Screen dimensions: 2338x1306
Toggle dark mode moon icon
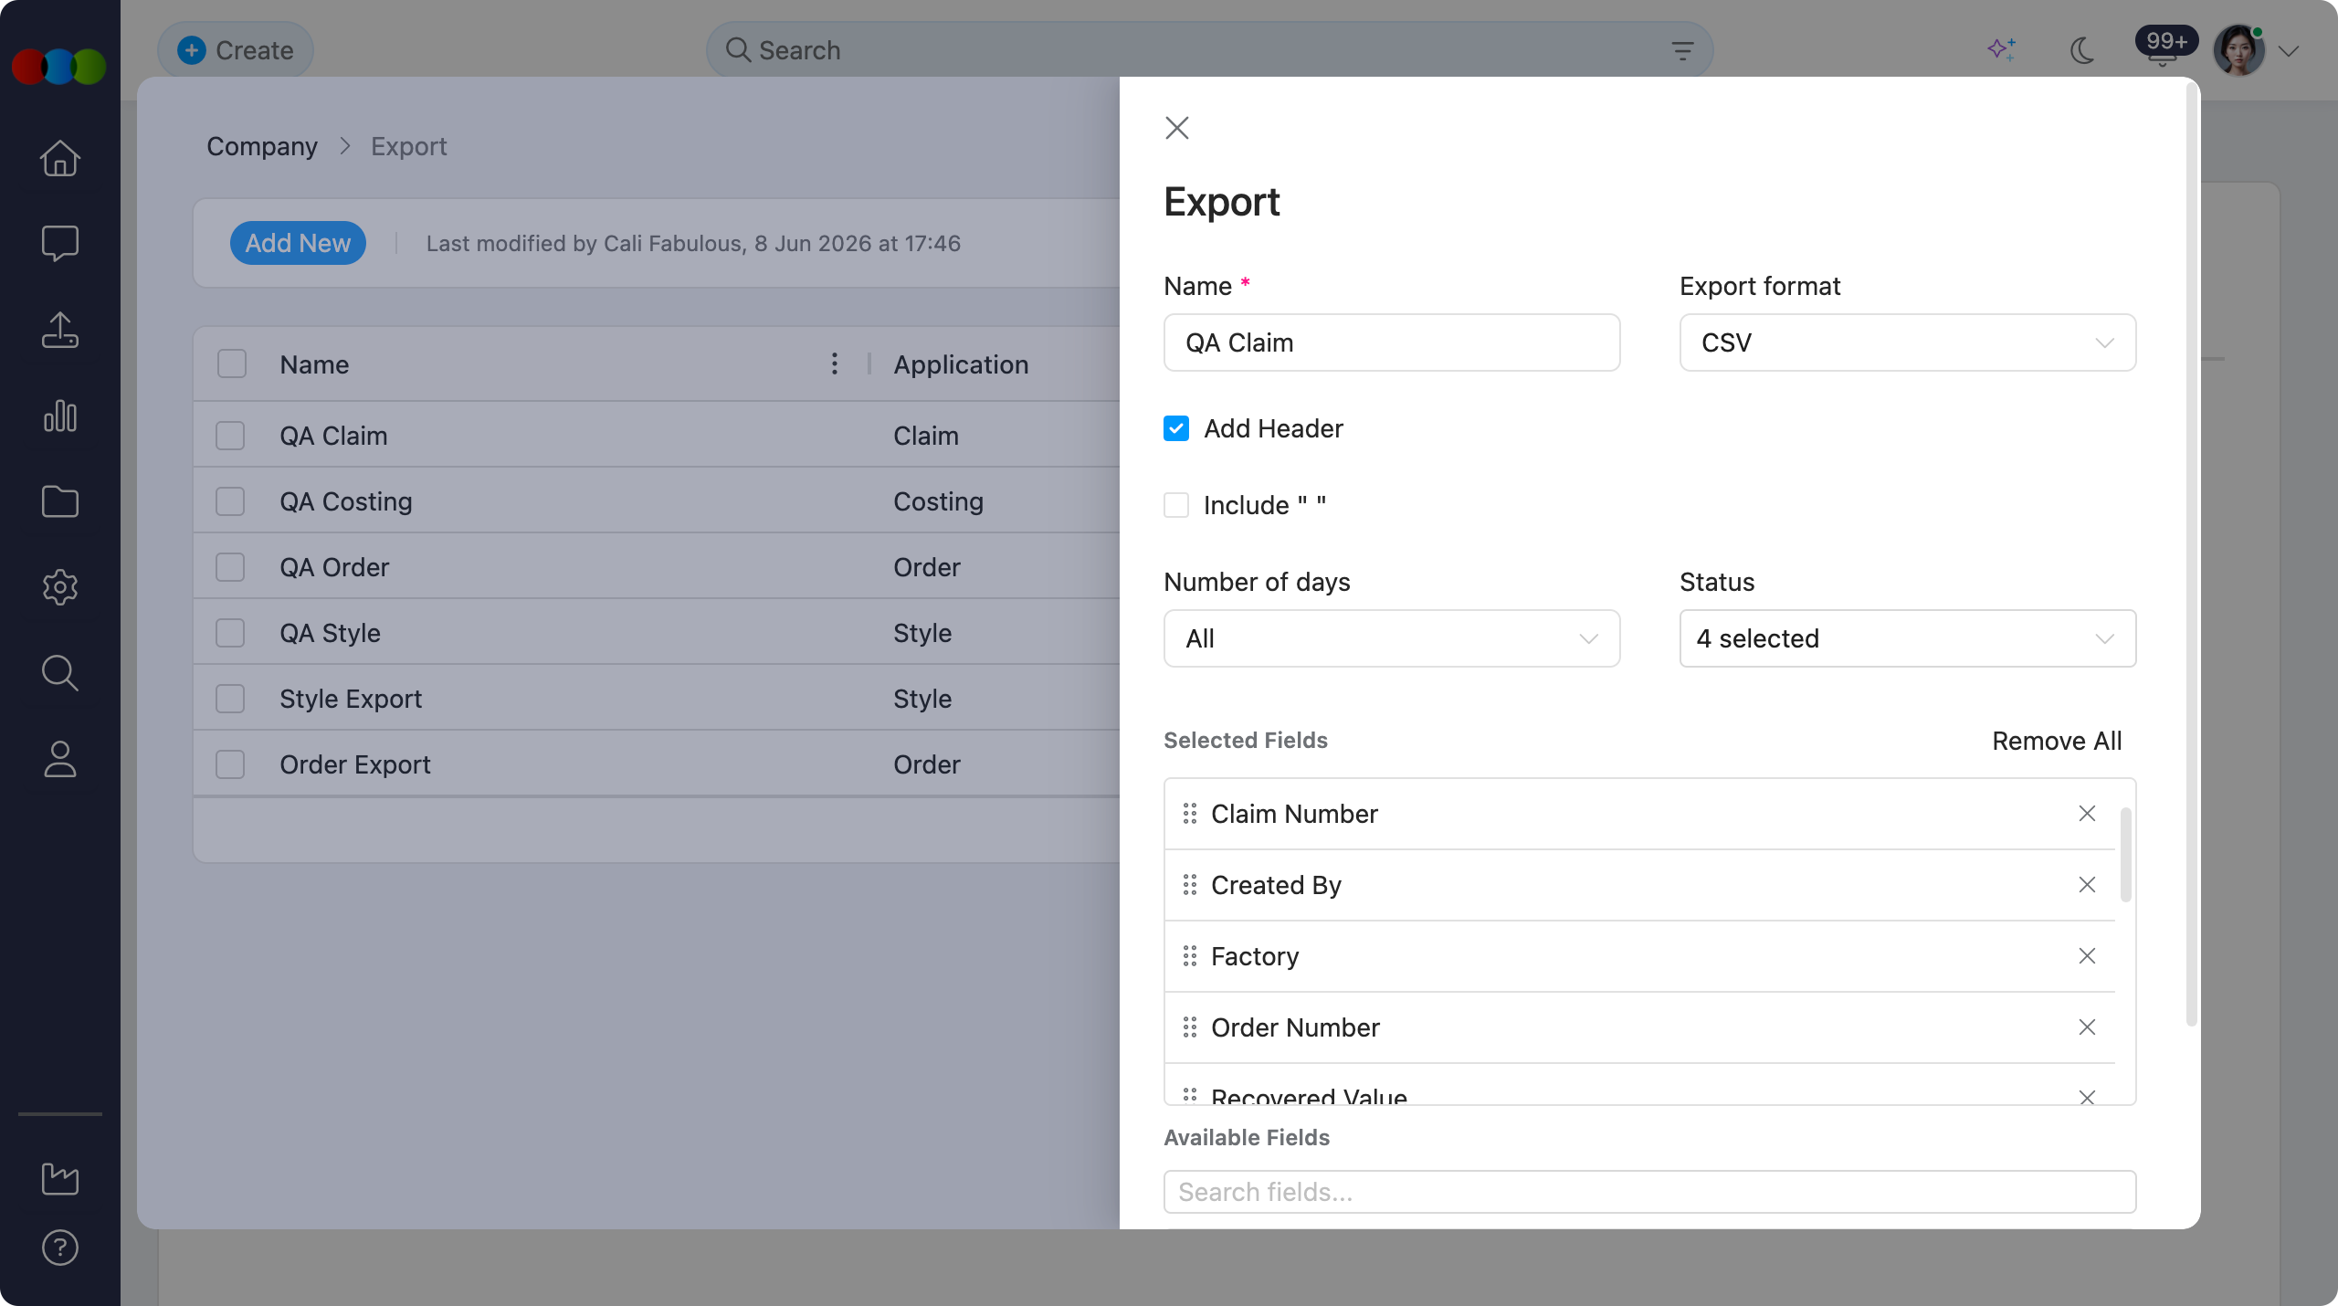pyautogui.click(x=2082, y=50)
